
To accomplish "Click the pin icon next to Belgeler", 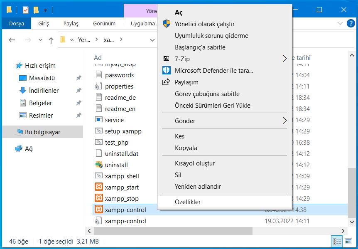I will click(78, 103).
